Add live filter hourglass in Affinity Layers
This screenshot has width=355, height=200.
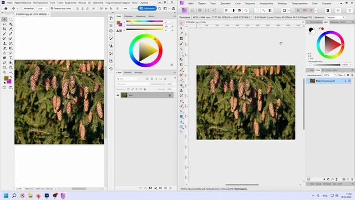tap(337, 179)
